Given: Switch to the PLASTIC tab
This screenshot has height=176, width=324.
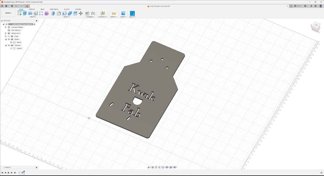Looking at the screenshot, I should (x=67, y=9).
